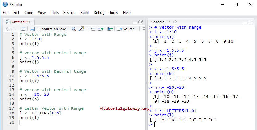Viewport: 257px width, 130px height.
Task: Open the File menu
Action: [6, 13]
